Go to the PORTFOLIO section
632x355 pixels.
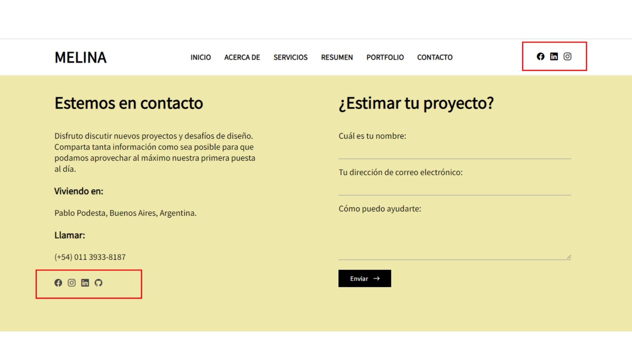[385, 57]
